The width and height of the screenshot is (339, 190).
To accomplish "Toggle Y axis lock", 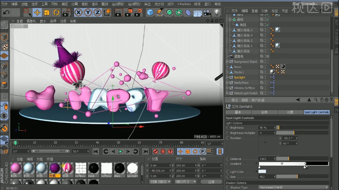I will tap(88, 12).
